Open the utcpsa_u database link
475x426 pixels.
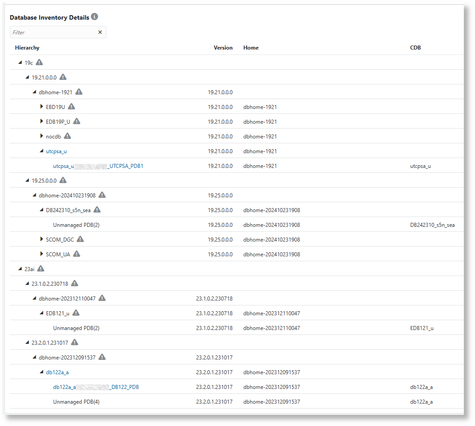tap(56, 151)
